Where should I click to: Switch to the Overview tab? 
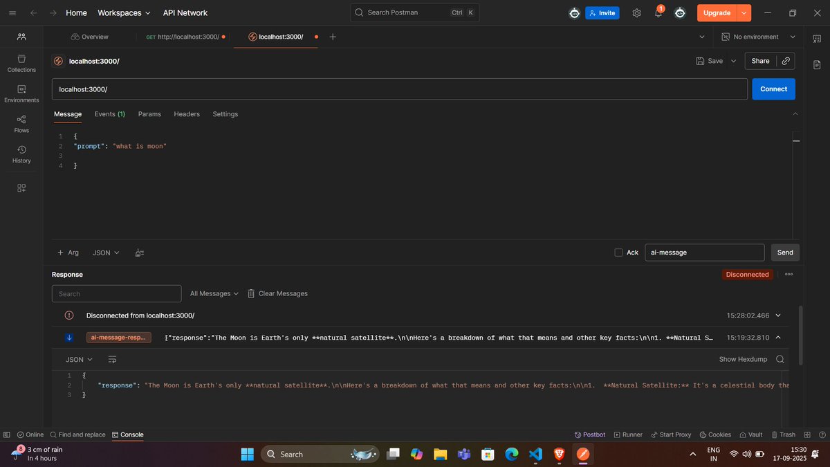coord(89,37)
